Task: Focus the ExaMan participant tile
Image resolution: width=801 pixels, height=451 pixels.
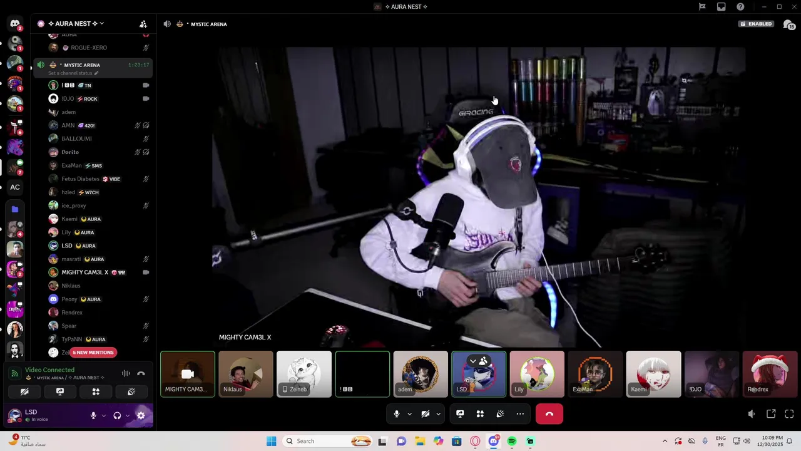Action: click(x=595, y=374)
